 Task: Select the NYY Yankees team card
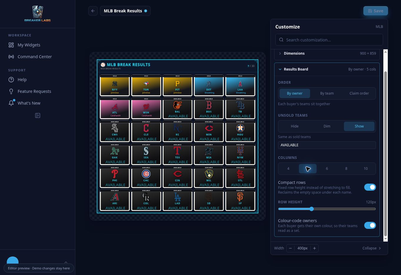[x=115, y=85]
